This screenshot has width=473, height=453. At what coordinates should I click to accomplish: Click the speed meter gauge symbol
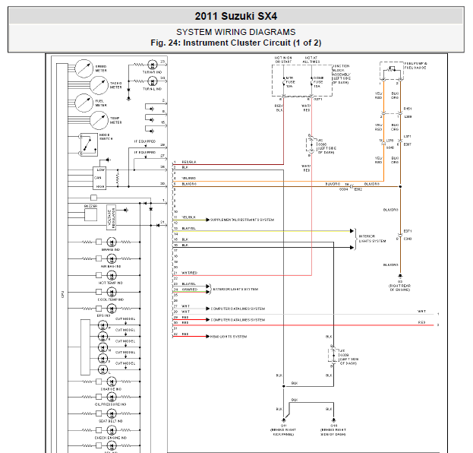point(84,68)
